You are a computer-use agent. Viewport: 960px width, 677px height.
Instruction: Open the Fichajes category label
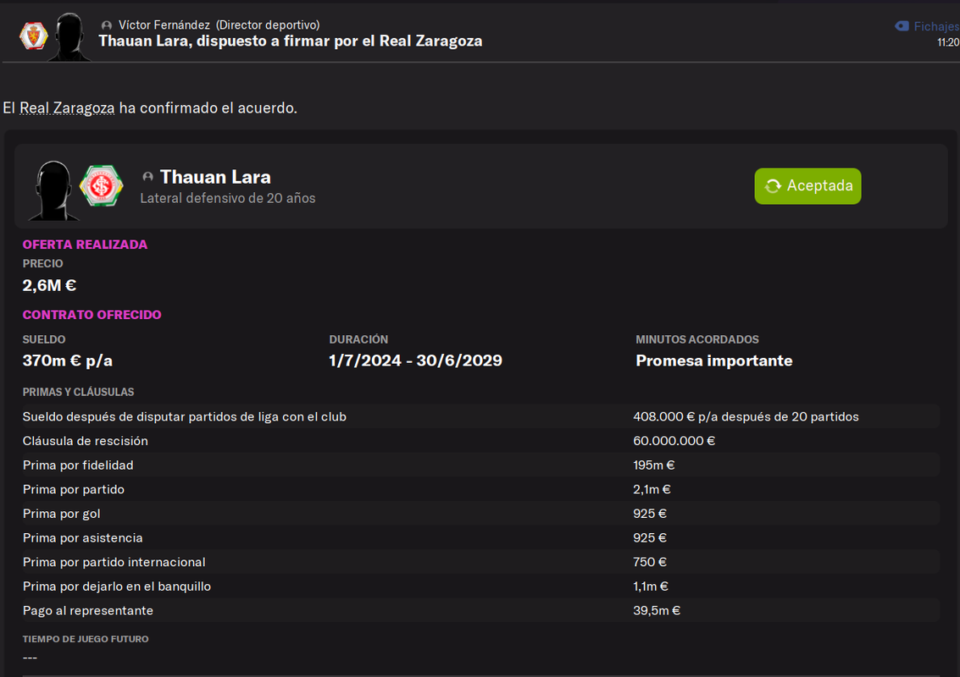click(x=936, y=26)
